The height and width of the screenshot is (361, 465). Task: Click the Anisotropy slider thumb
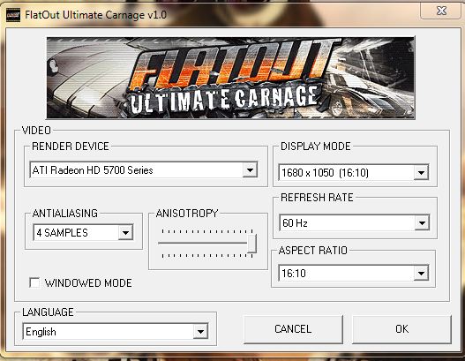pos(251,244)
